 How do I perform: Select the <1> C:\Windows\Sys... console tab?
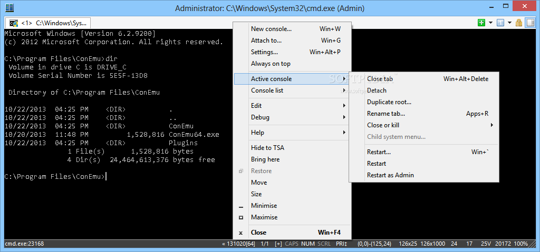point(47,23)
